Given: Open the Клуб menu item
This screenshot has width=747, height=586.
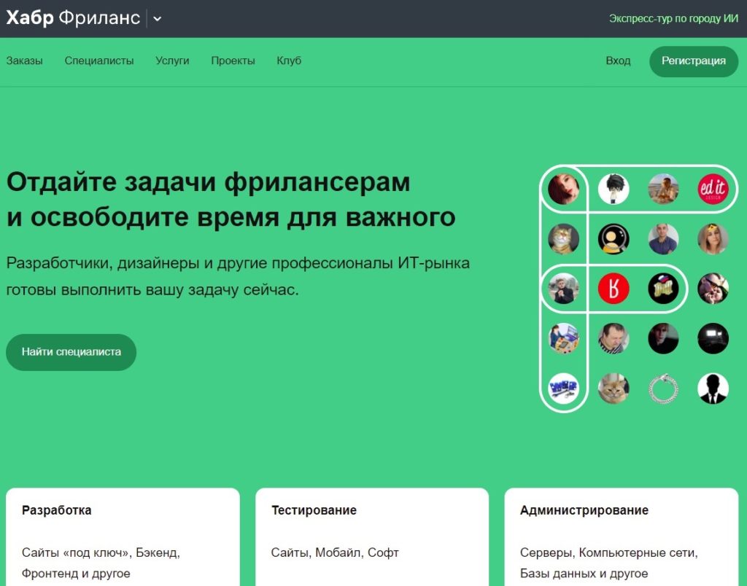Looking at the screenshot, I should click(x=289, y=60).
